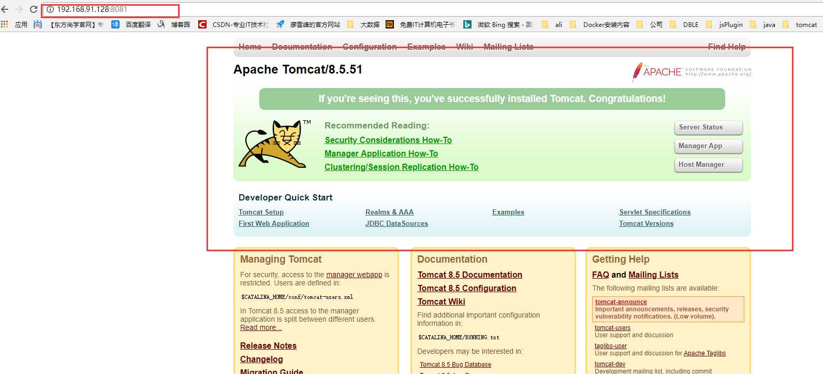Open the Servlet Specifications link
The width and height of the screenshot is (823, 374).
pos(655,212)
